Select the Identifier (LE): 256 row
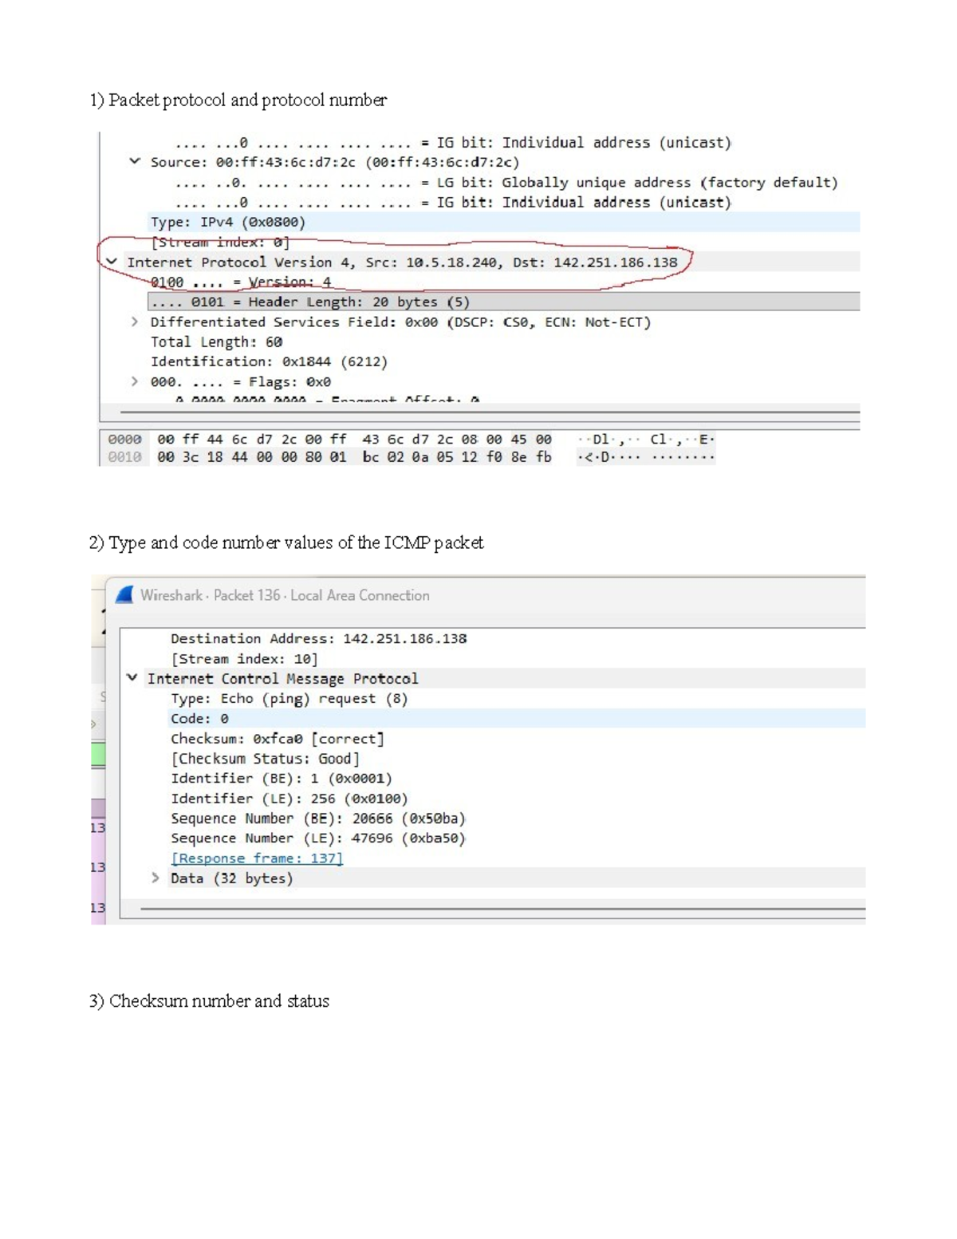Screen dimensions: 957x1239 289,798
